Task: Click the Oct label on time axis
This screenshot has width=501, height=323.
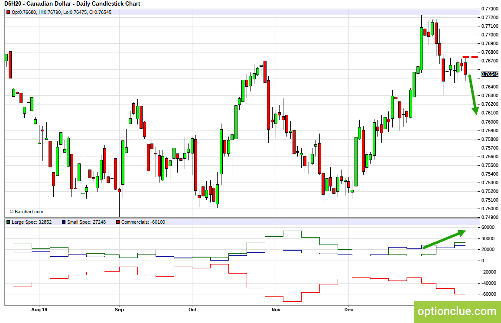Action: [192, 310]
